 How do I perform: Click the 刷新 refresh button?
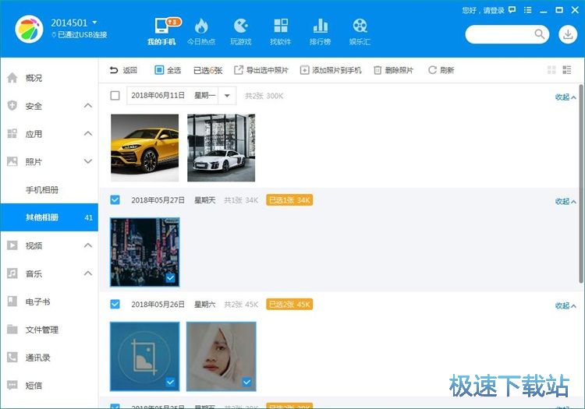click(441, 70)
